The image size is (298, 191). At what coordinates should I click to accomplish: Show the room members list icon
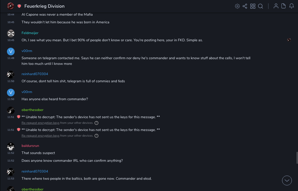tap(276, 6)
